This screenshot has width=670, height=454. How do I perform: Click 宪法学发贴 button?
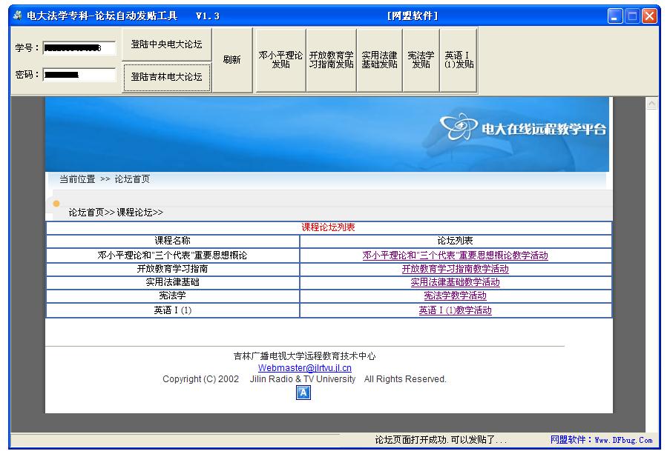(421, 60)
